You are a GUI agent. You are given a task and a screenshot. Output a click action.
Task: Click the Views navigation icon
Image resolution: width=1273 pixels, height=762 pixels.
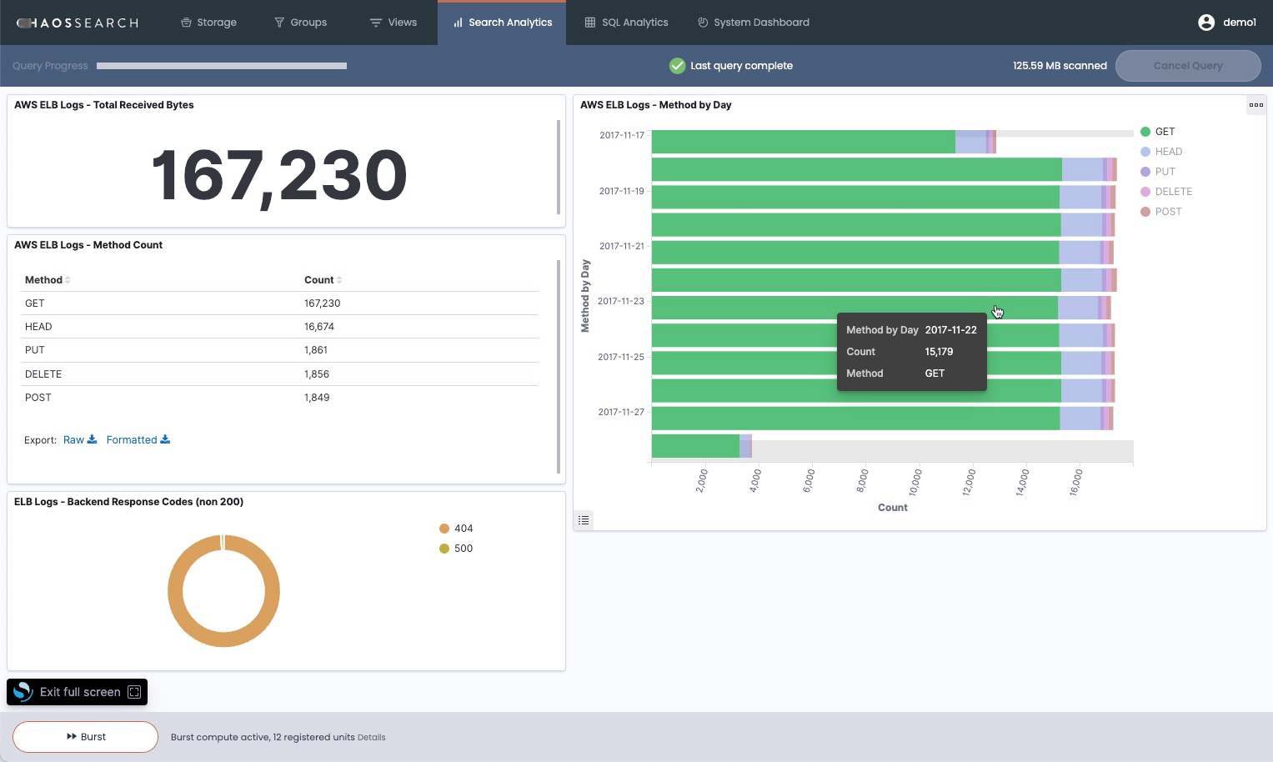[375, 23]
